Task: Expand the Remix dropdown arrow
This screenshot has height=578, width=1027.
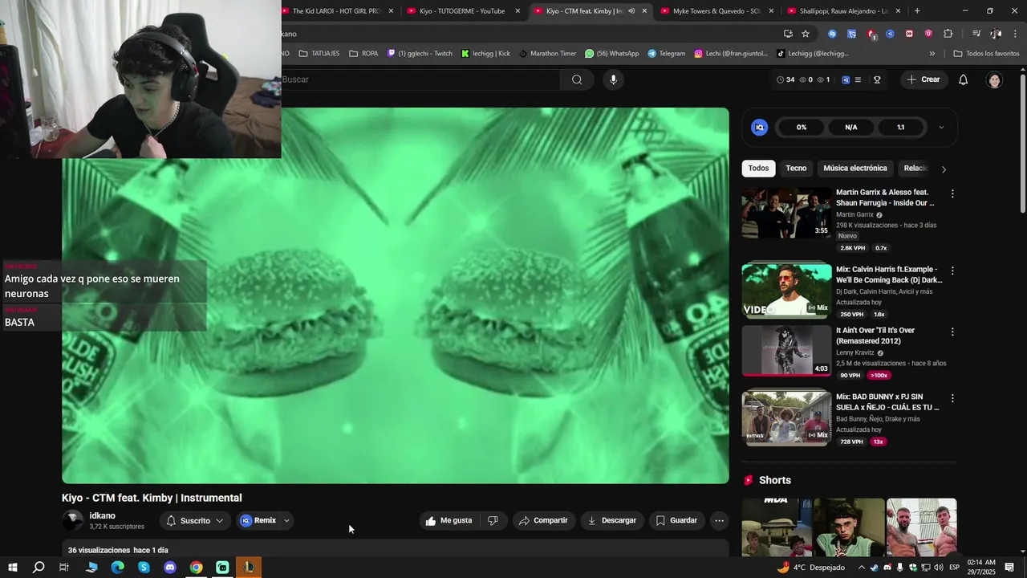Action: pos(286,521)
